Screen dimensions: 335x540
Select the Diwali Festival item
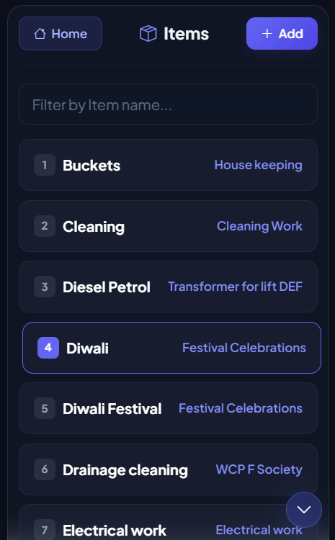(x=168, y=408)
